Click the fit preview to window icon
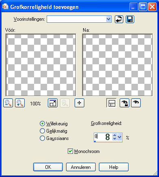This screenshot has height=177, width=159. pos(53,103)
